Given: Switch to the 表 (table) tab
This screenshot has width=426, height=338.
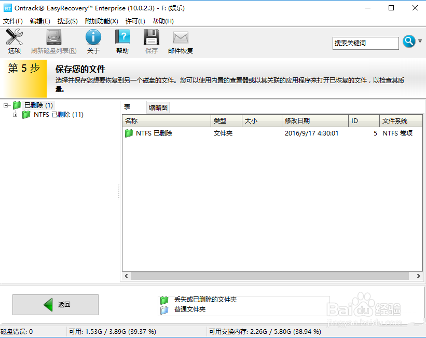Looking at the screenshot, I should click(133, 107).
